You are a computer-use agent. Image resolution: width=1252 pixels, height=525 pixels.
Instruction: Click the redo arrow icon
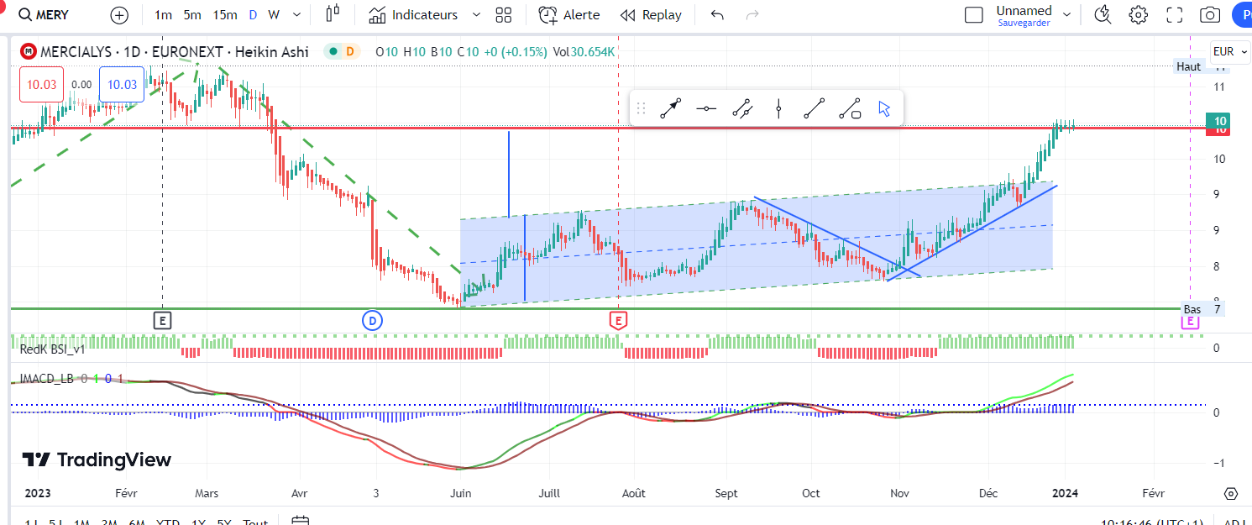click(x=752, y=15)
